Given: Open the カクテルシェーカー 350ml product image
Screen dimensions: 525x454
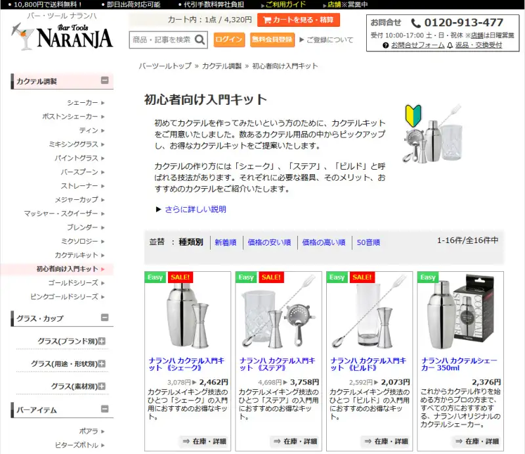Looking at the screenshot, I should click(461, 312).
